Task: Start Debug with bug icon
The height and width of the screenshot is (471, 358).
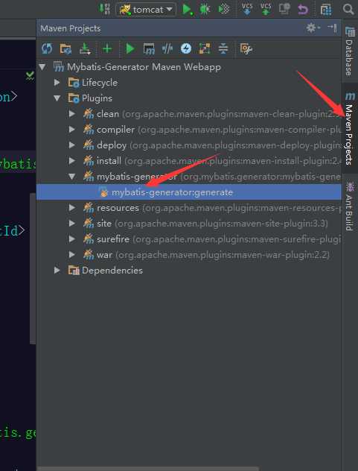Action: tap(205, 9)
